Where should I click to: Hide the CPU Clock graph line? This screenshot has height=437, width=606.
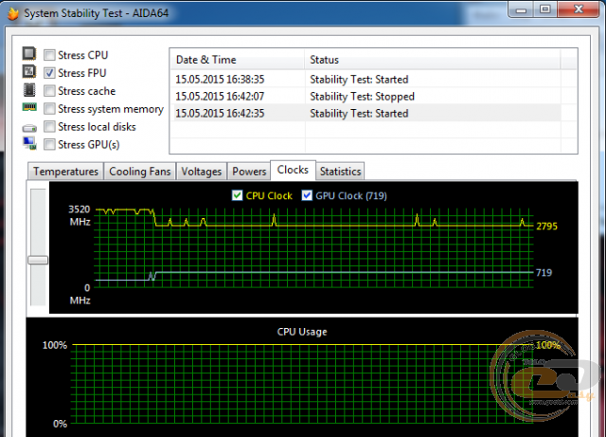click(237, 195)
